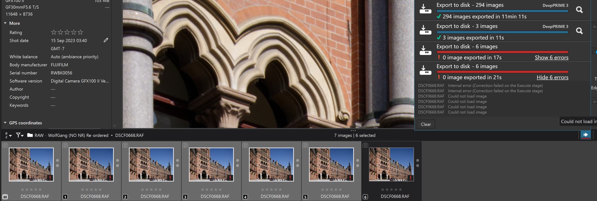Viewport: 597px width, 201px height.
Task: Collapse the More metadata section
Action: pos(5,23)
